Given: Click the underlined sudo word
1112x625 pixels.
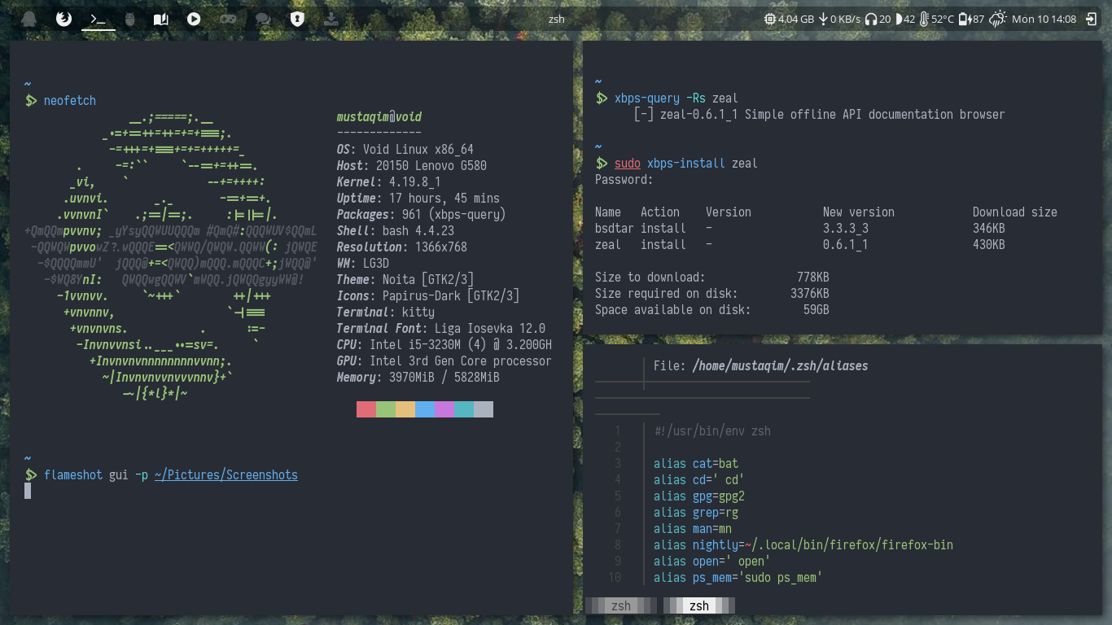Looking at the screenshot, I should 628,164.
